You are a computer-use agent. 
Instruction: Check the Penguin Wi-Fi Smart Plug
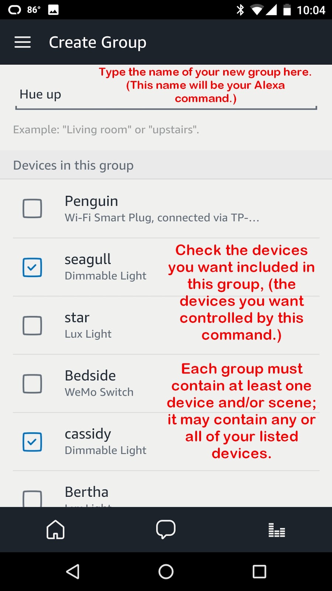32,209
